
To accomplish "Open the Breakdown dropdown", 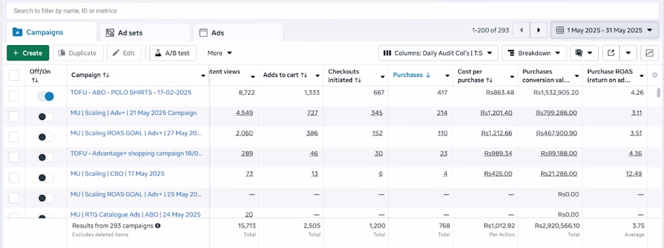I will 534,53.
